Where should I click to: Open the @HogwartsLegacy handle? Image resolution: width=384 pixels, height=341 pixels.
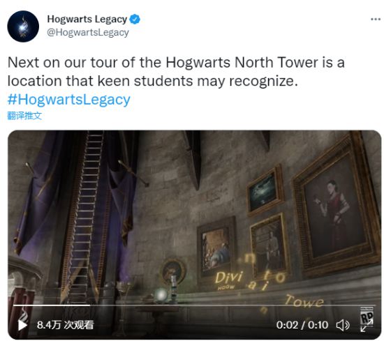88,32
